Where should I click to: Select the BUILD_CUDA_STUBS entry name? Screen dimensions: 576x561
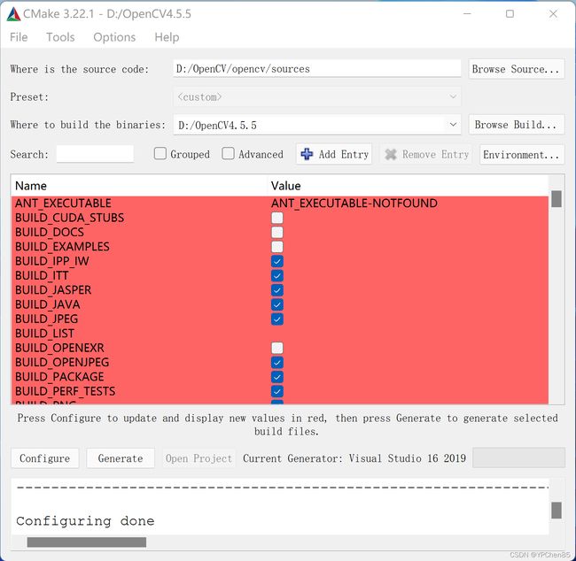click(69, 218)
